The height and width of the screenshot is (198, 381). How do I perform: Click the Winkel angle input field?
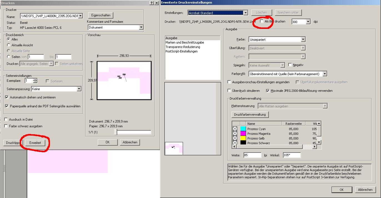pos(292,155)
